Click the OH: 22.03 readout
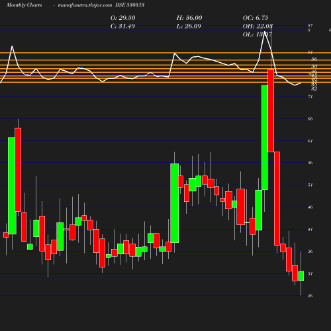This screenshot has width=331, height=331. click(258, 26)
